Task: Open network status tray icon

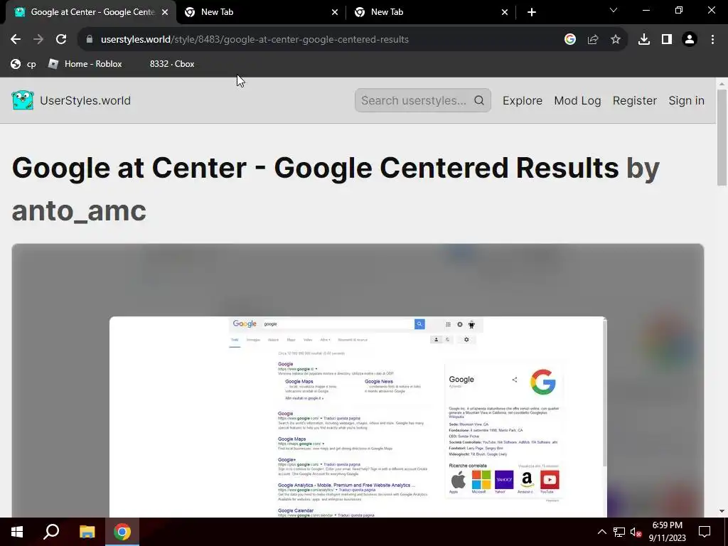Action: 619,532
